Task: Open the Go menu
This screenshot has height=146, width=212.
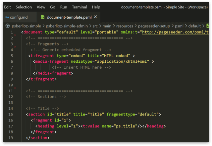Action: 53,7
